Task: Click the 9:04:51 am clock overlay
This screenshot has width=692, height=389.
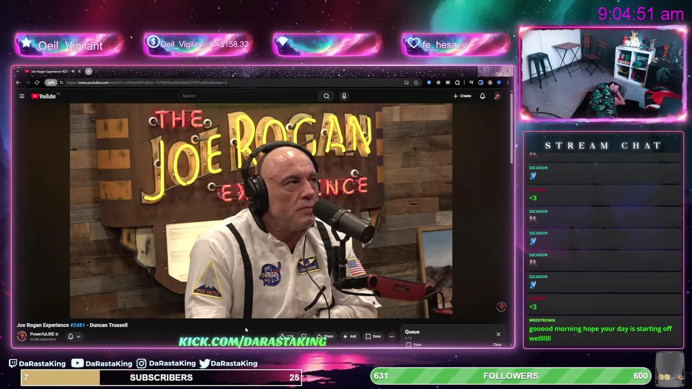Action: point(641,14)
